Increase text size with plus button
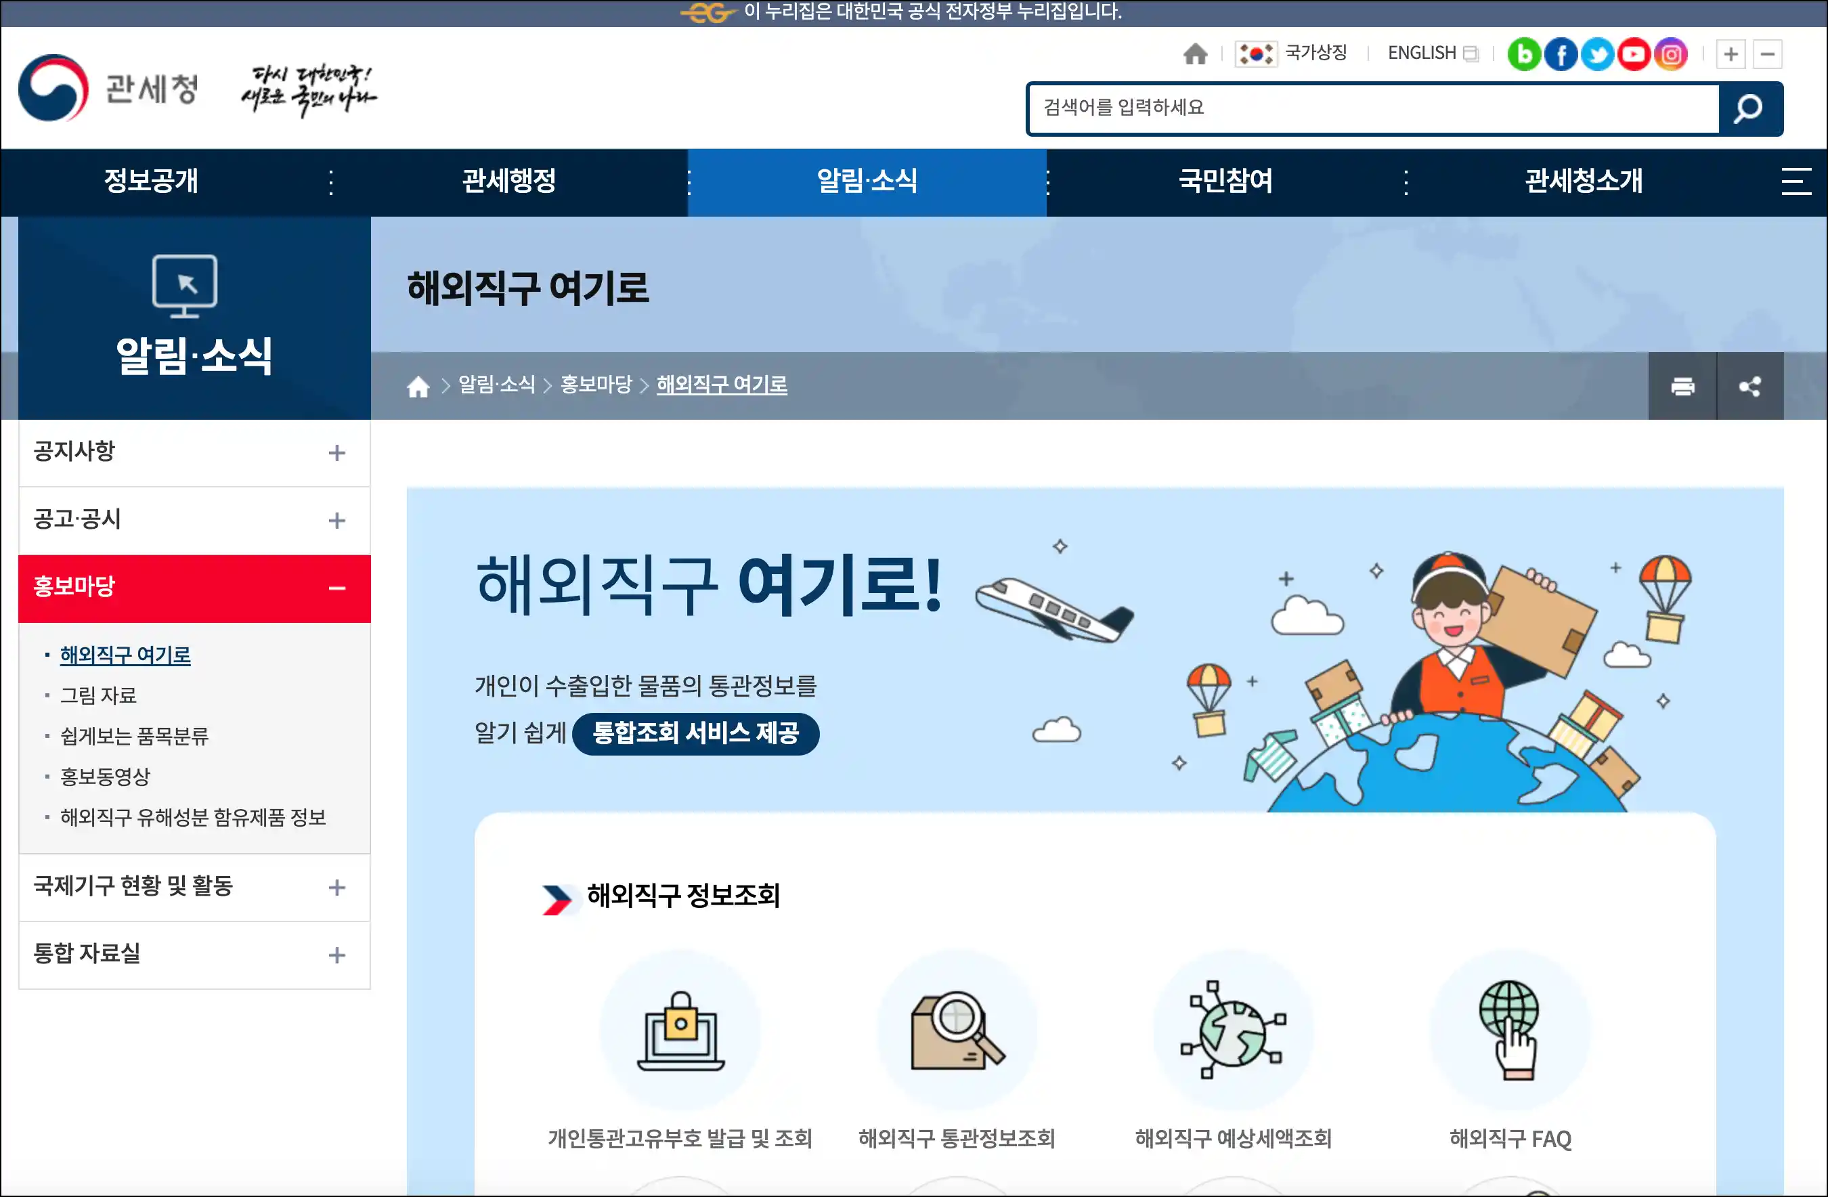 (x=1731, y=53)
